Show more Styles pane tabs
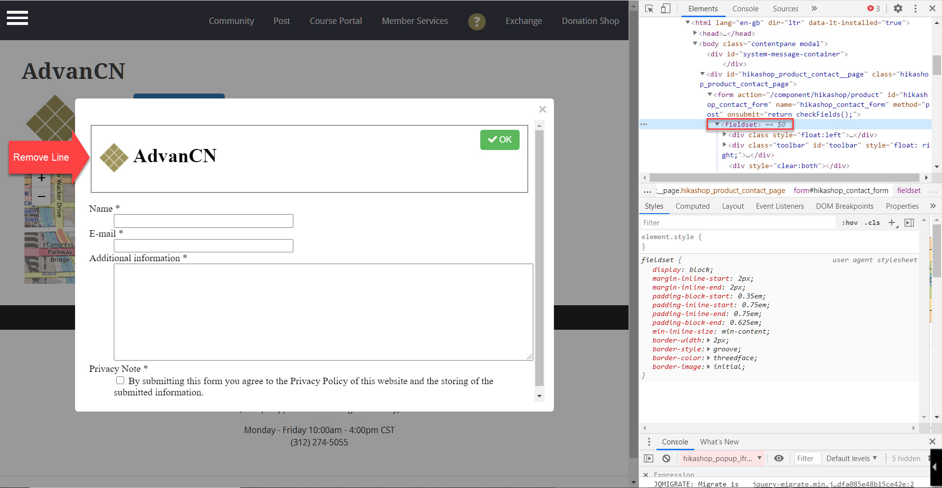 click(933, 206)
